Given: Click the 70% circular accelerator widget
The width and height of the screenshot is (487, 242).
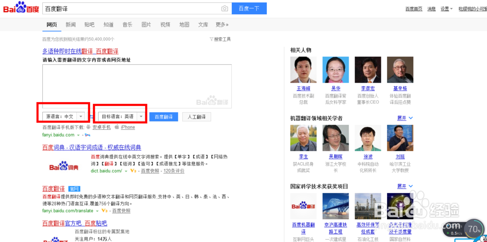Looking at the screenshot, I should click(474, 229).
